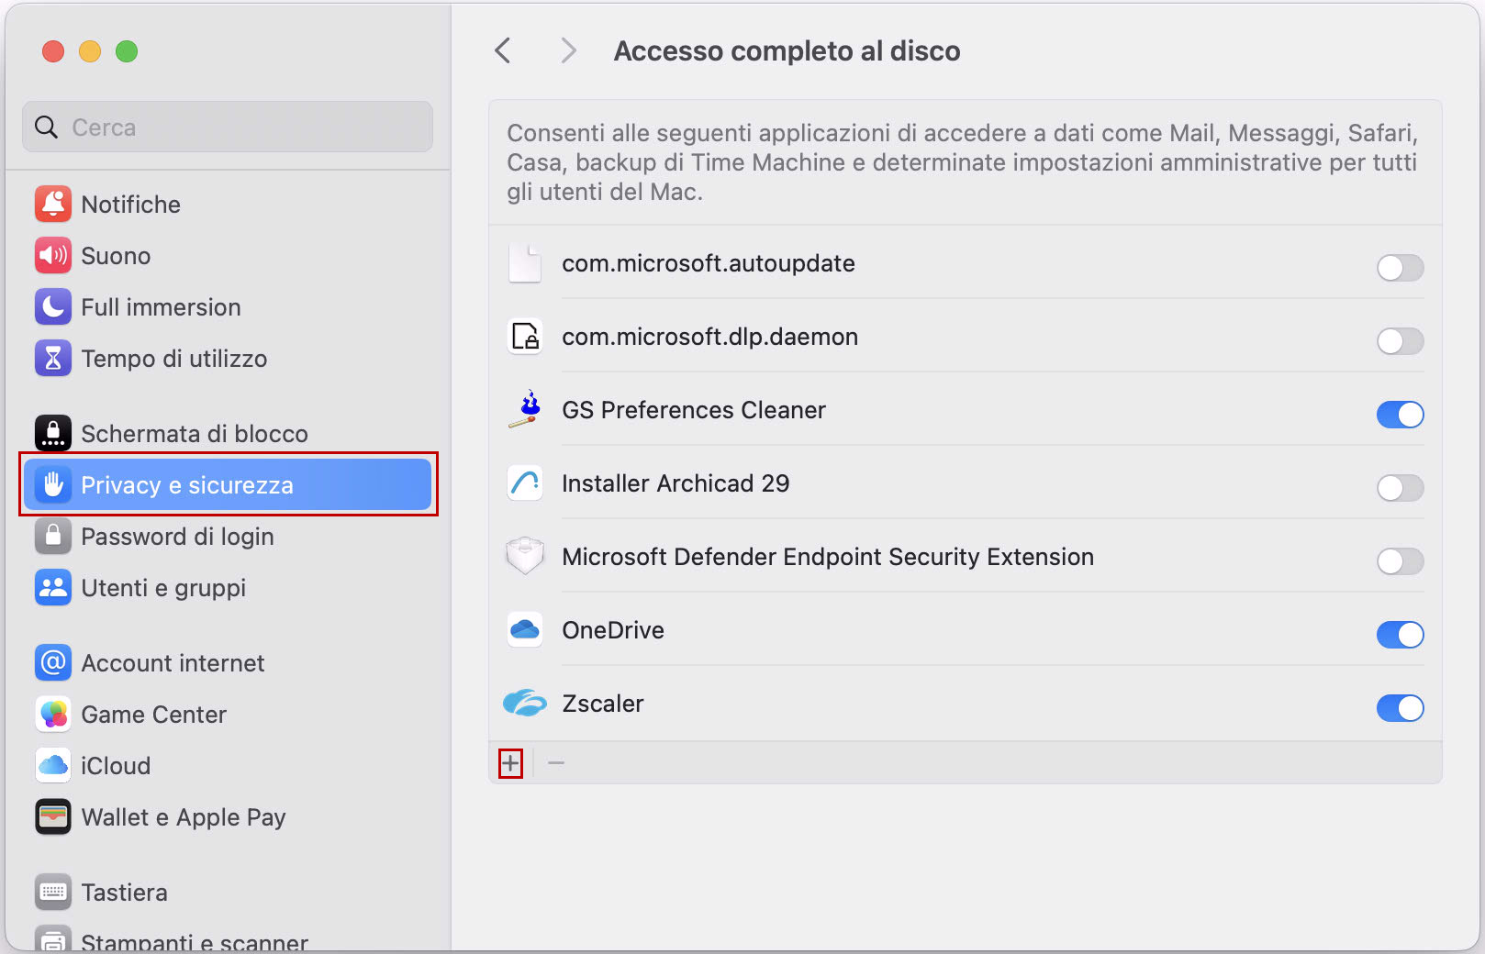The width and height of the screenshot is (1485, 954).
Task: Select the OneDrive application icon
Action: pos(524,629)
